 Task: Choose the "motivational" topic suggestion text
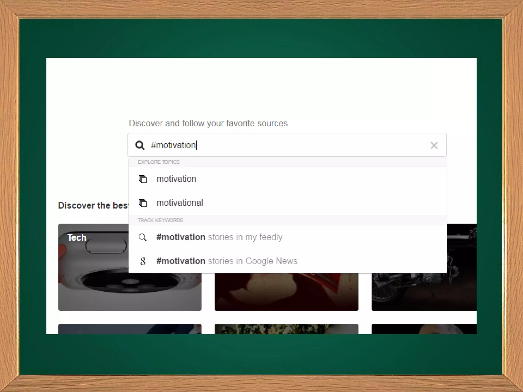click(x=180, y=203)
